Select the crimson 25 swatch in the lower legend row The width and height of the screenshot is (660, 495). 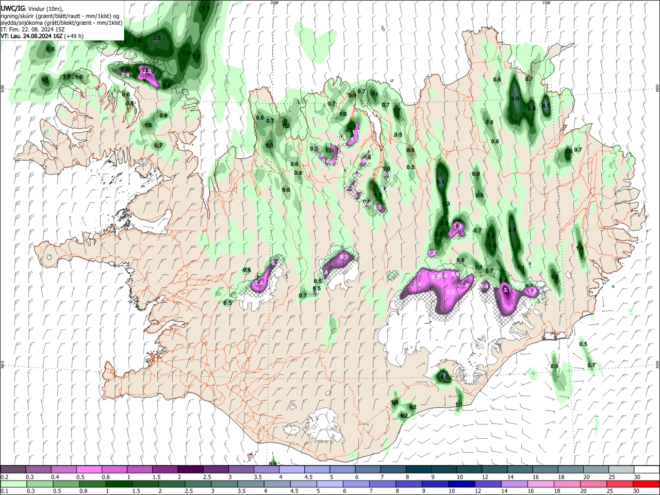pos(621,484)
